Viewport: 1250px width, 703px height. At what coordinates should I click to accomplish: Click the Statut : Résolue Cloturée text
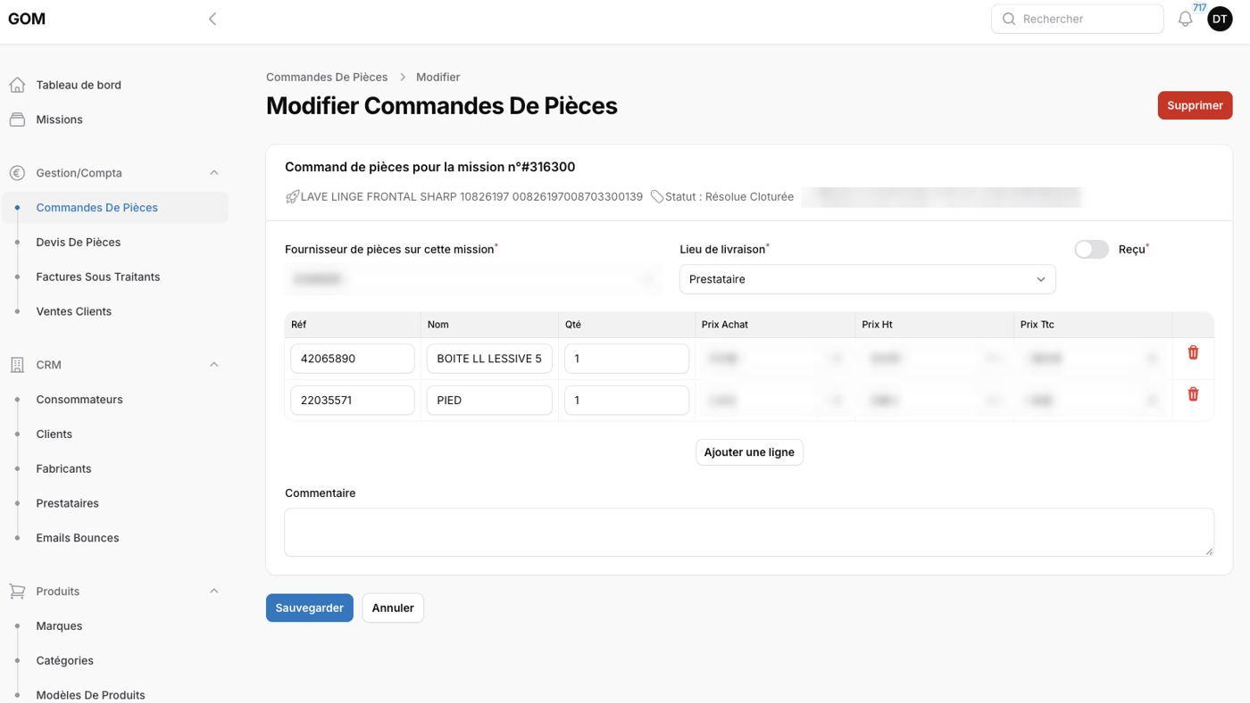click(729, 197)
